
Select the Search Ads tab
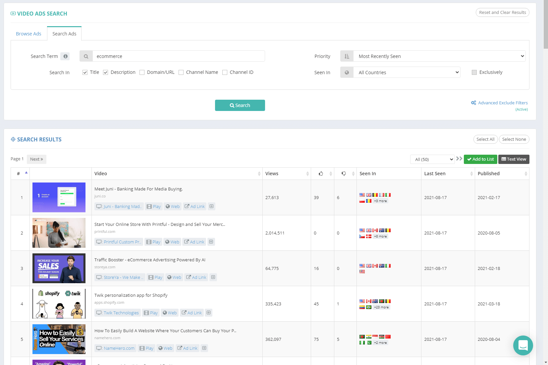64,34
